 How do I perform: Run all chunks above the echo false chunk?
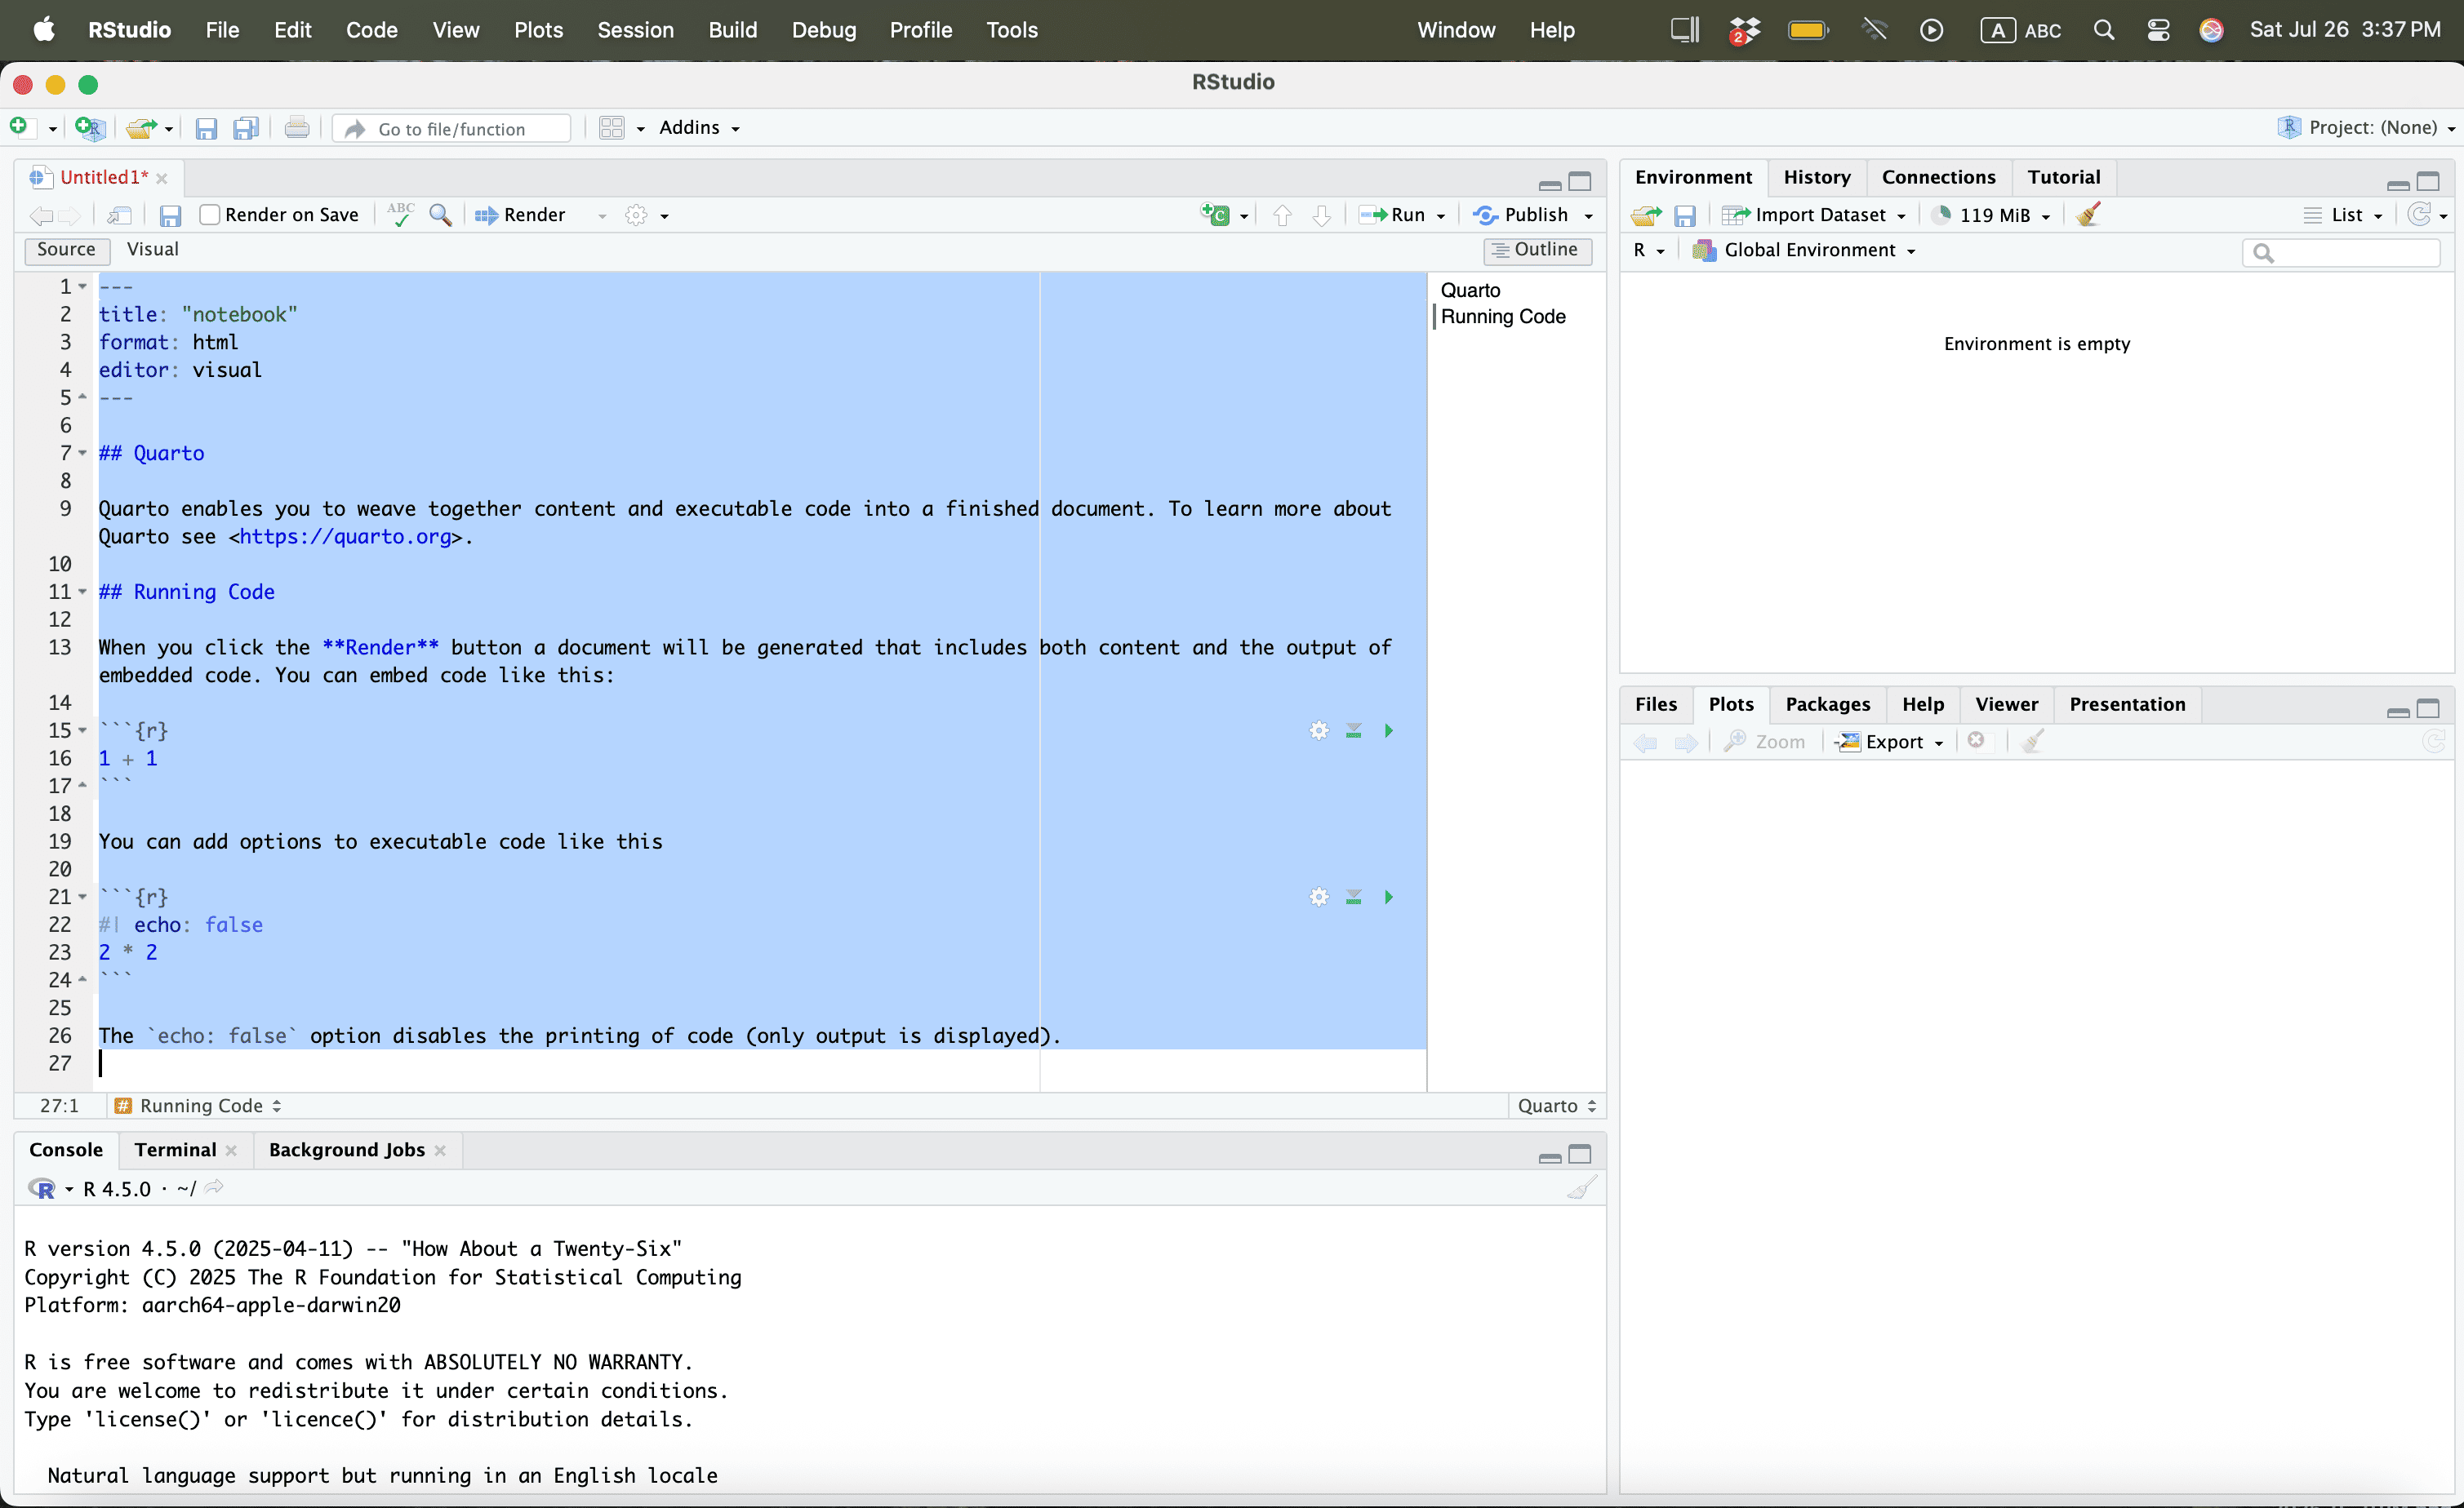(x=1353, y=898)
